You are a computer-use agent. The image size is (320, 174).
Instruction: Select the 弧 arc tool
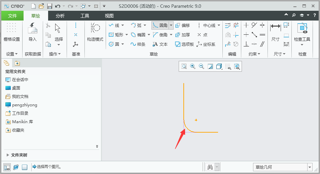pyautogui.click(x=136, y=25)
